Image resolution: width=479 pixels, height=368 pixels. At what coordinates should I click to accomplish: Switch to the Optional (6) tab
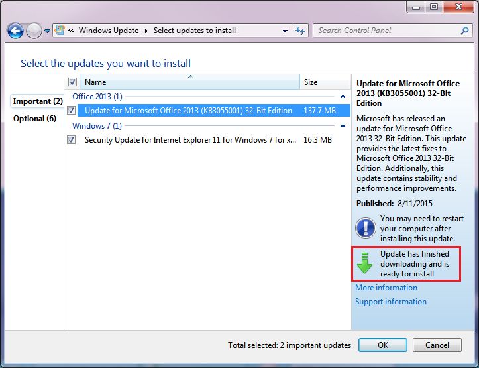[34, 119]
